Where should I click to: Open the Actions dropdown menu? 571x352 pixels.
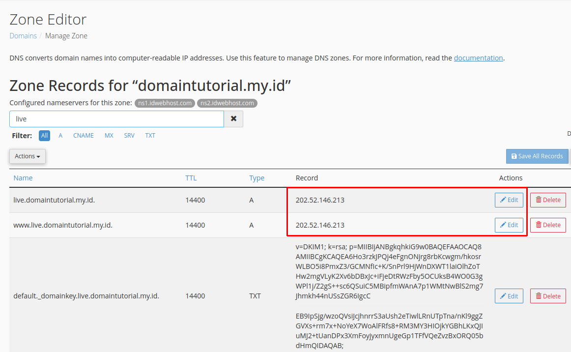coord(27,156)
